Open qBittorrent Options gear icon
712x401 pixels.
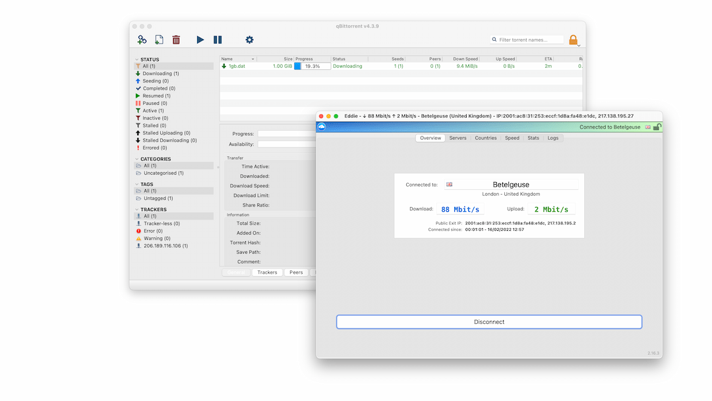click(249, 40)
